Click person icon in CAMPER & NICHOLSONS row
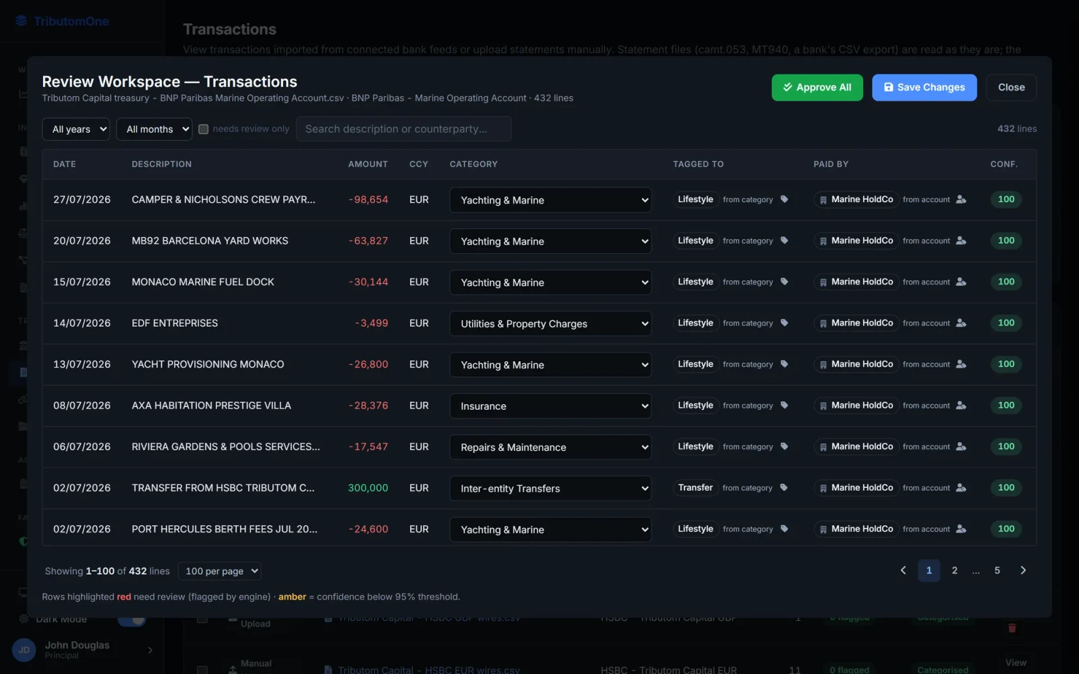Screen dimensions: 1079x674 [961, 200]
